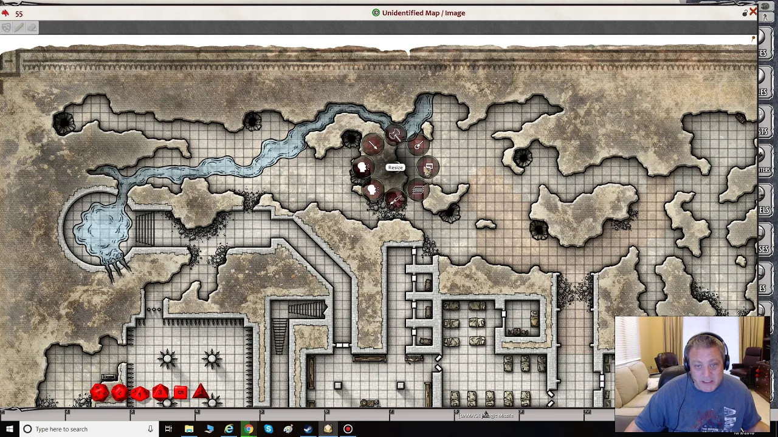Open File Explorer from the taskbar
Image resolution: width=778 pixels, height=437 pixels.
pyautogui.click(x=188, y=429)
